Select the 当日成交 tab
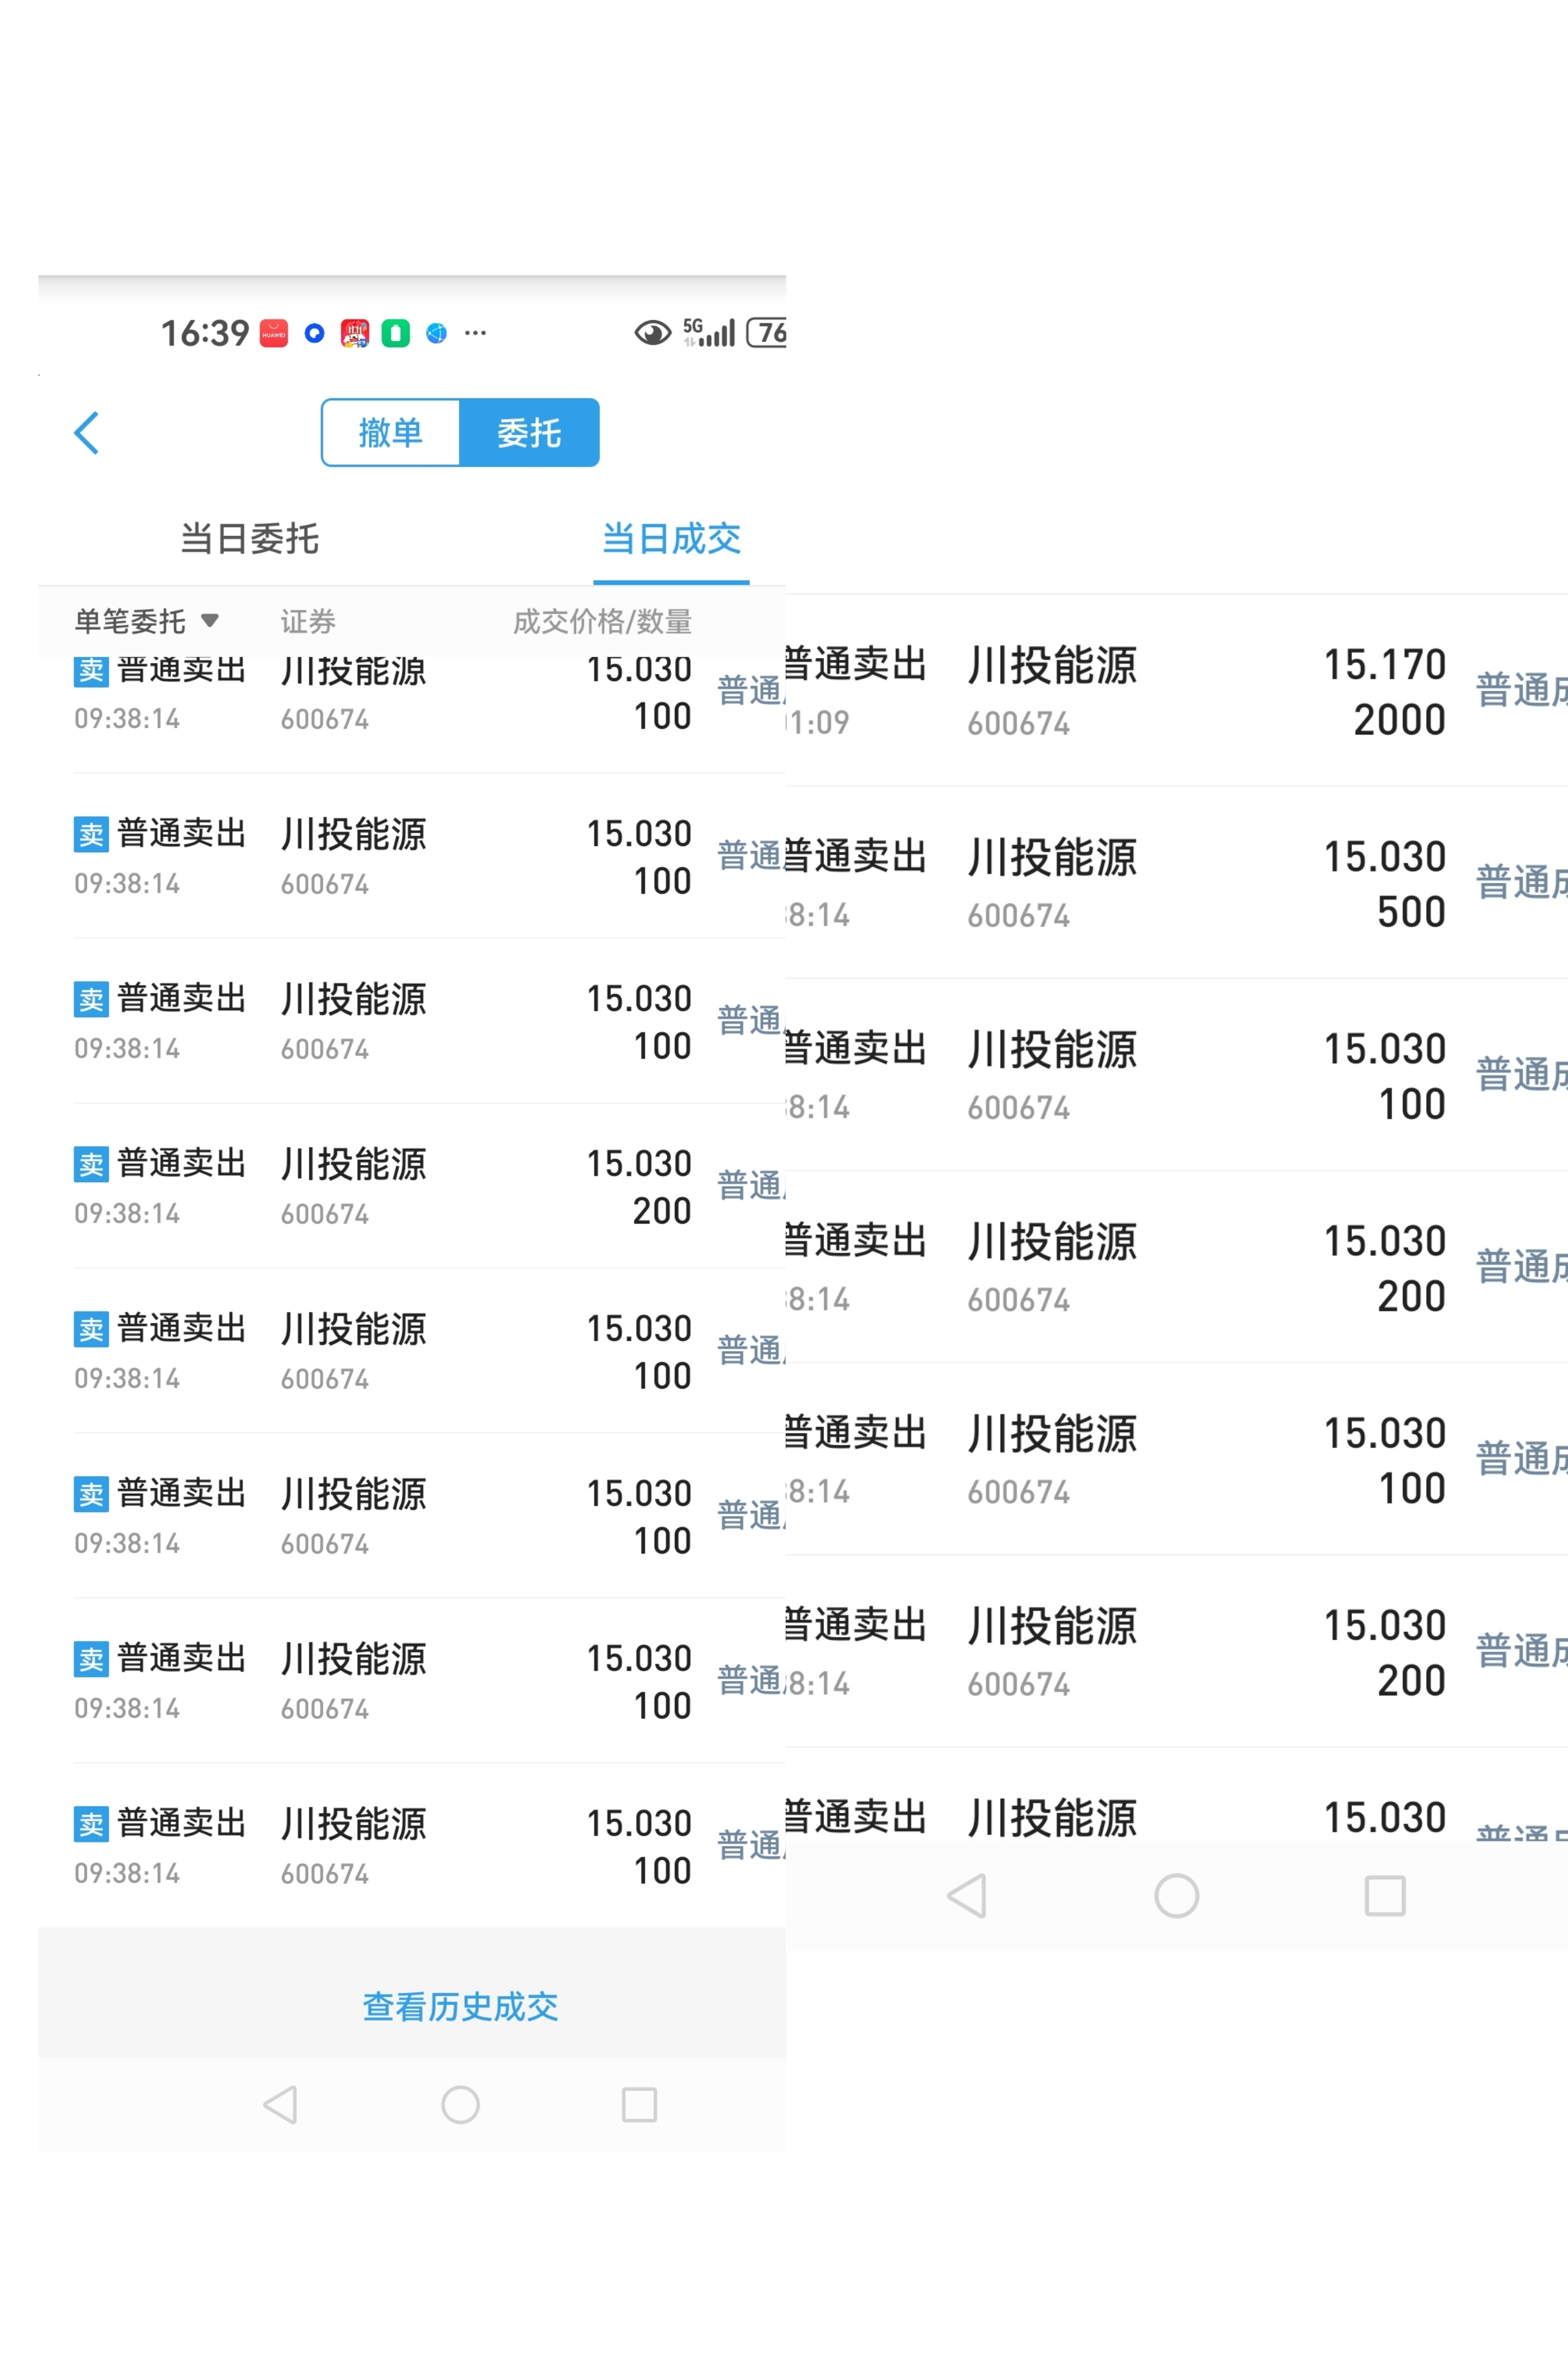This screenshot has width=1568, height=2354. [x=671, y=539]
